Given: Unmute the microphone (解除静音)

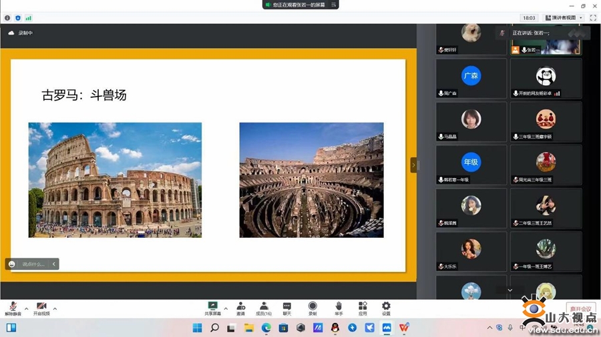Looking at the screenshot, I should 13,308.
